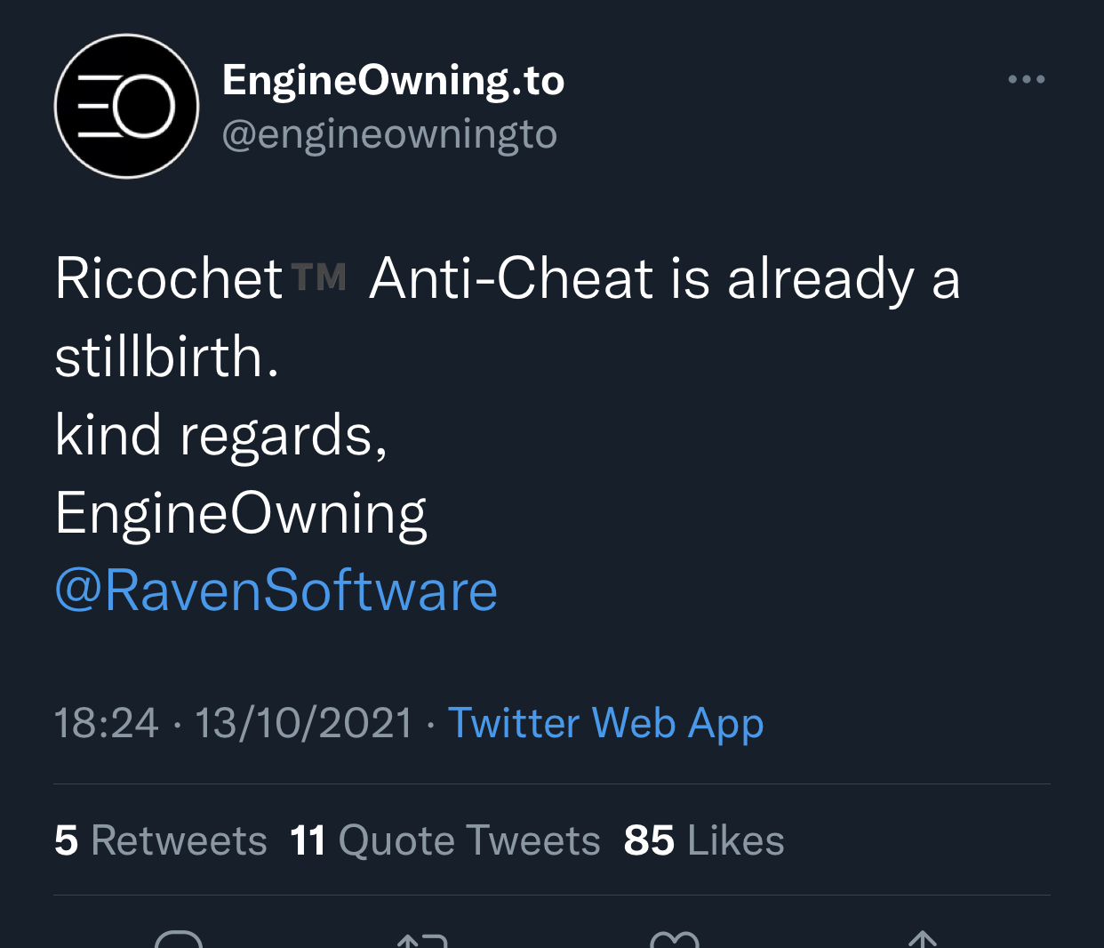View the 5 Retweets list
The image size is (1104, 948).
(x=160, y=840)
